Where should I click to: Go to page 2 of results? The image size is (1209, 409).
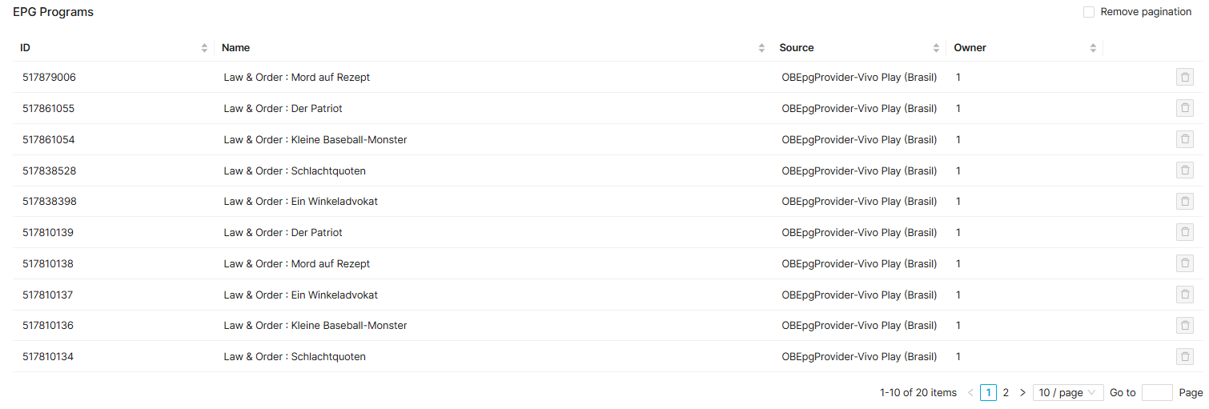coord(1006,392)
